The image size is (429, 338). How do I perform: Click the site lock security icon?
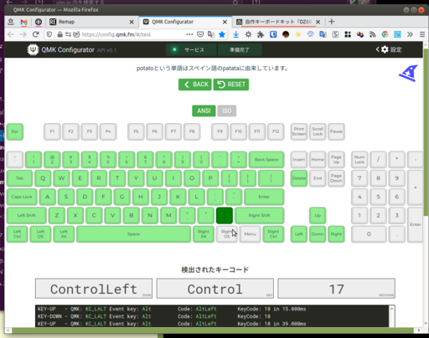pyautogui.click(x=59, y=34)
